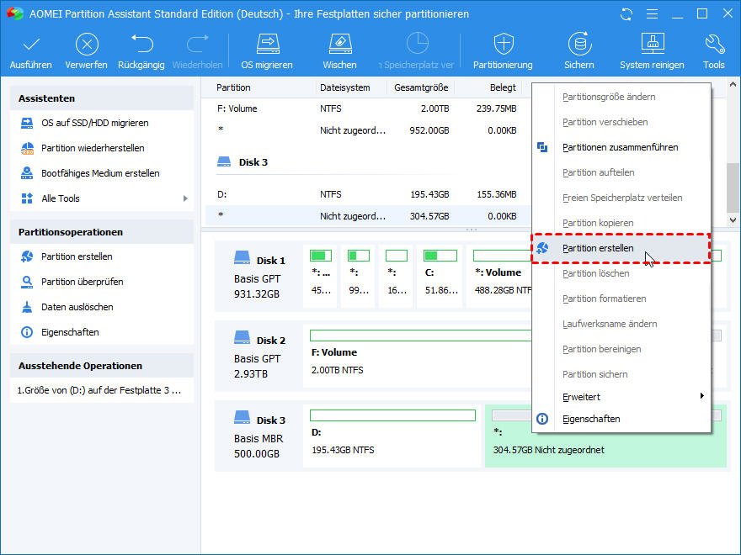The image size is (741, 555).
Task: Select the first 45… partition block on Disk 1
Action: point(321,276)
